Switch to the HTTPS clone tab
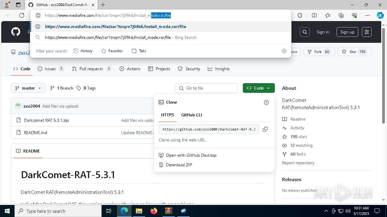387x217 pixels. tap(167, 115)
